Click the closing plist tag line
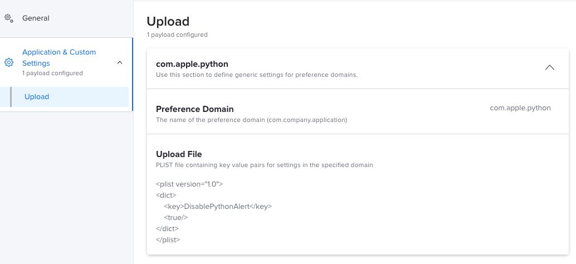 coord(168,239)
